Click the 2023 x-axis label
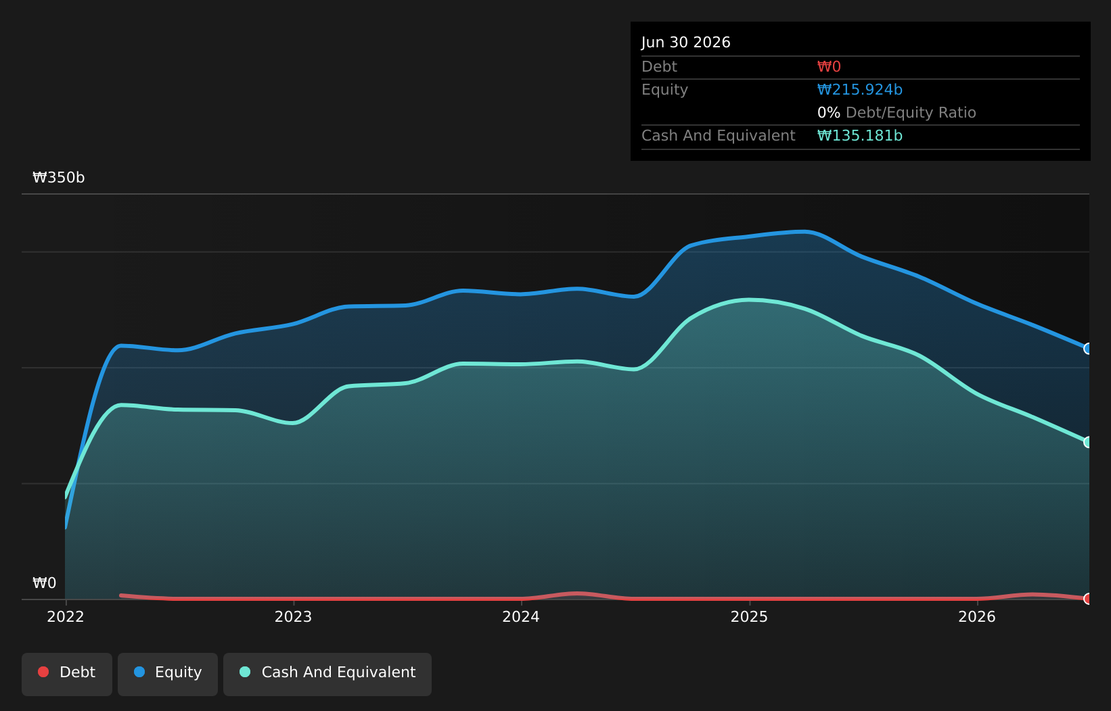The image size is (1111, 711). click(293, 616)
